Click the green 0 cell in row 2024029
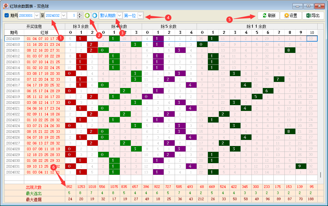This screenshot has width=328, height=206. point(103,155)
